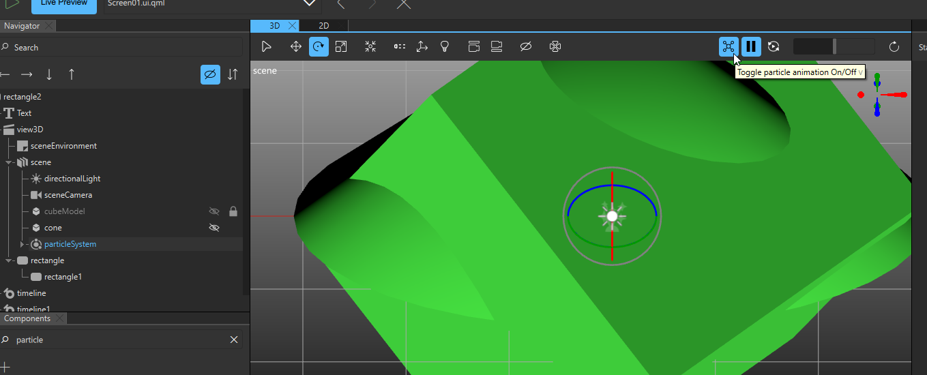Click the local/global orientation axes icon

[422, 46]
